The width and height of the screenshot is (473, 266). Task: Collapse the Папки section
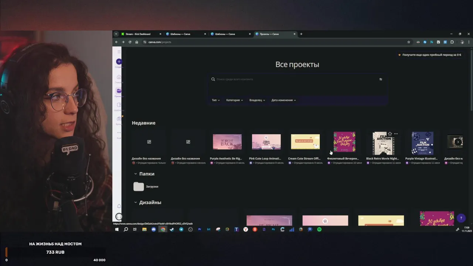click(136, 174)
